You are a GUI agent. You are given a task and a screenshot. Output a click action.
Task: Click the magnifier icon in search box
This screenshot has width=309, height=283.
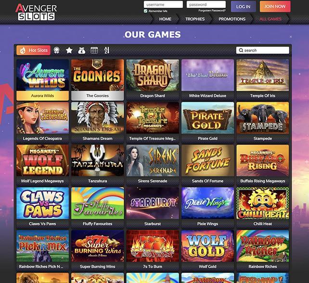241,50
